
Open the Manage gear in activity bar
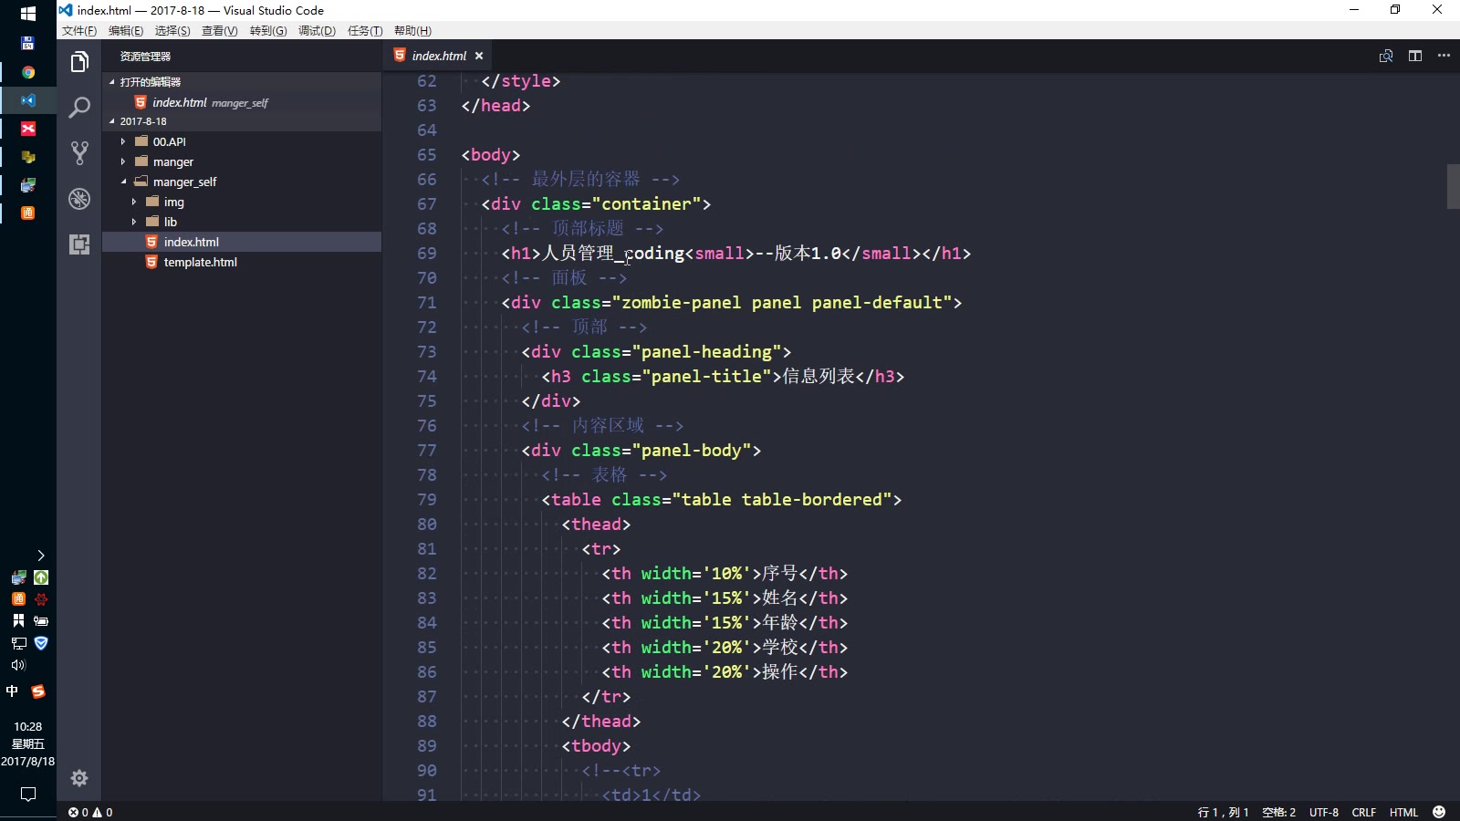(x=79, y=778)
